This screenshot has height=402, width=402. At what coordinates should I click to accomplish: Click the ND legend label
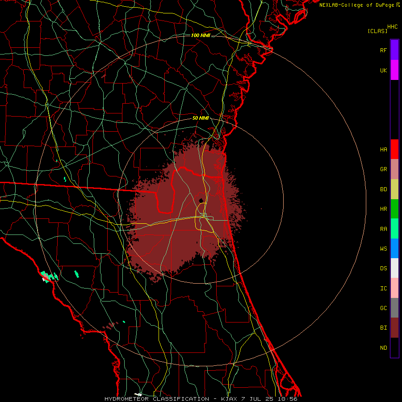coord(383,348)
